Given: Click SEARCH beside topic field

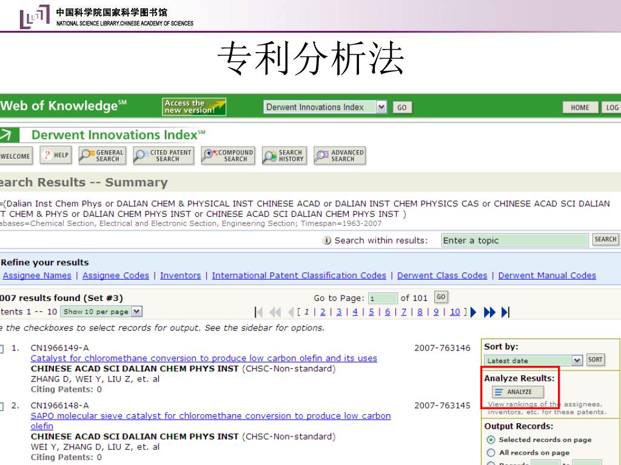Looking at the screenshot, I should [x=605, y=239].
